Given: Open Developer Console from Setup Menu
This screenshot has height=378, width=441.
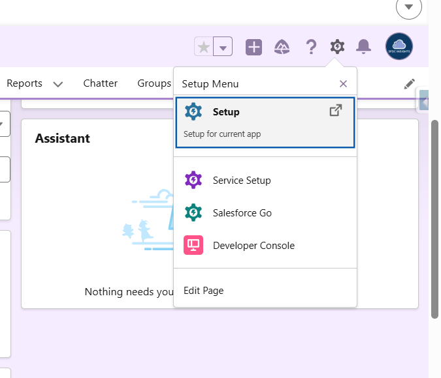Looking at the screenshot, I should point(253,246).
